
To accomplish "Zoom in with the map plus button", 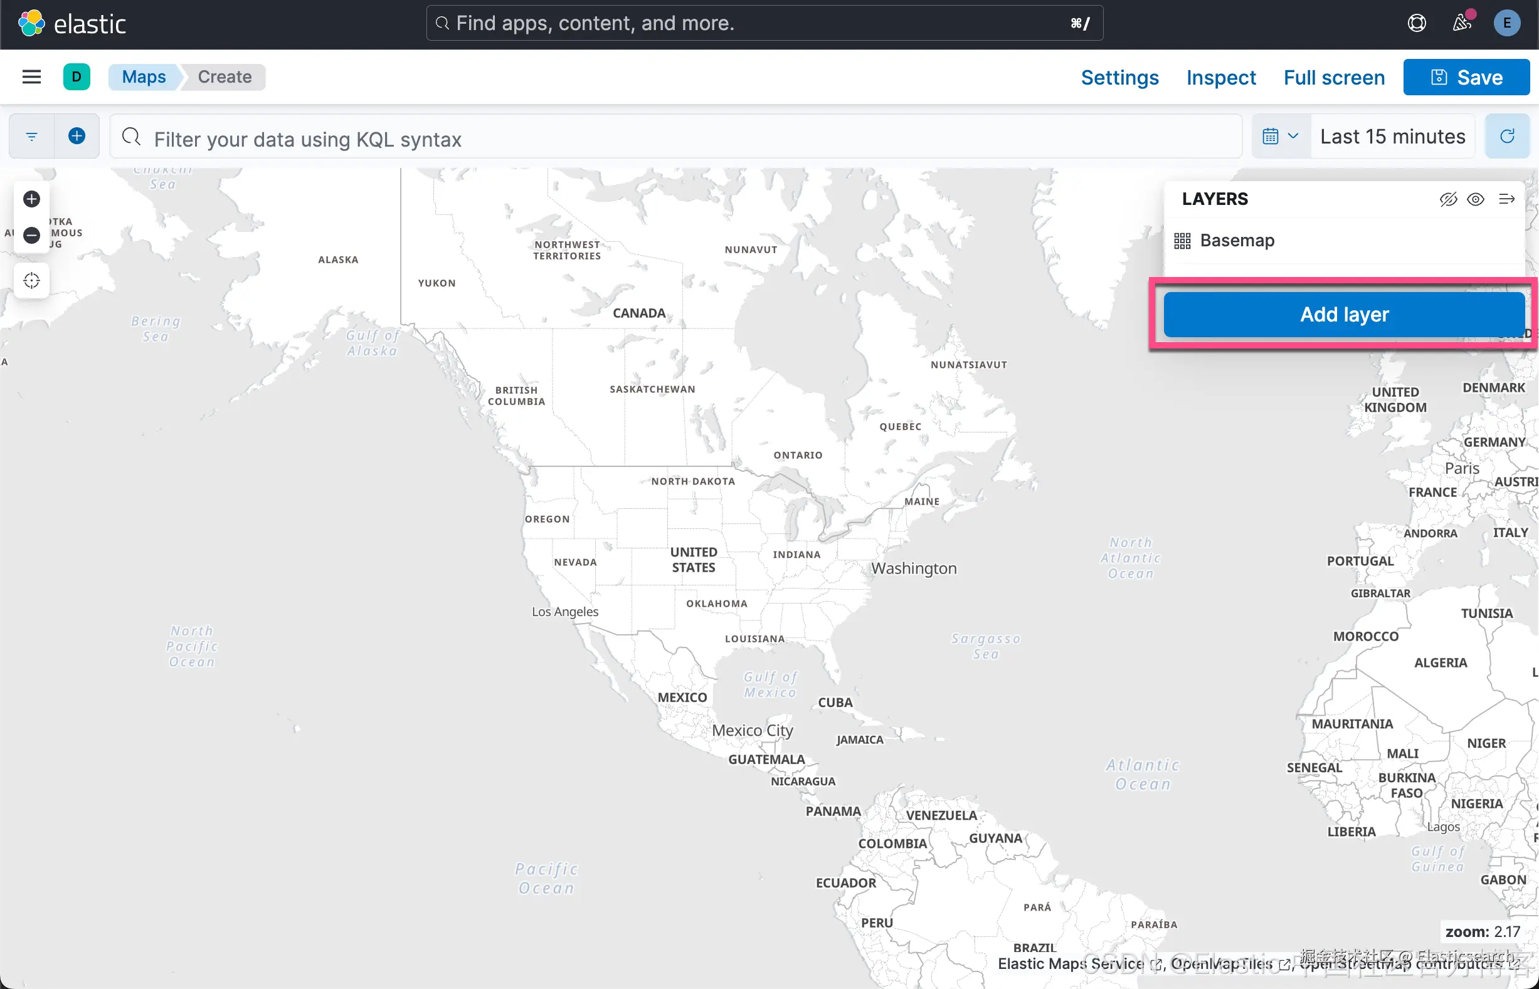I will tap(31, 199).
